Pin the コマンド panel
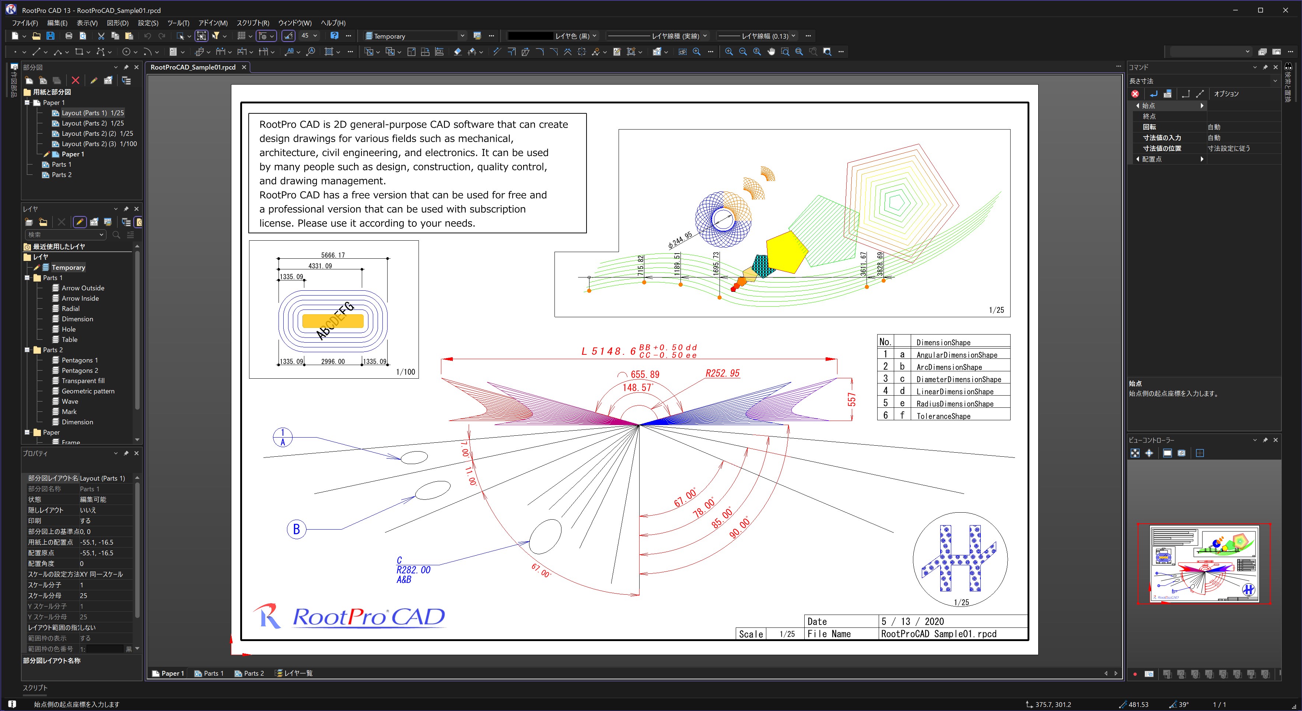The image size is (1302, 711). pos(1265,67)
